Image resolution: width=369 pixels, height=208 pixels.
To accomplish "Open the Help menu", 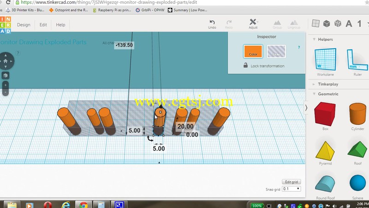I will 60,25.
